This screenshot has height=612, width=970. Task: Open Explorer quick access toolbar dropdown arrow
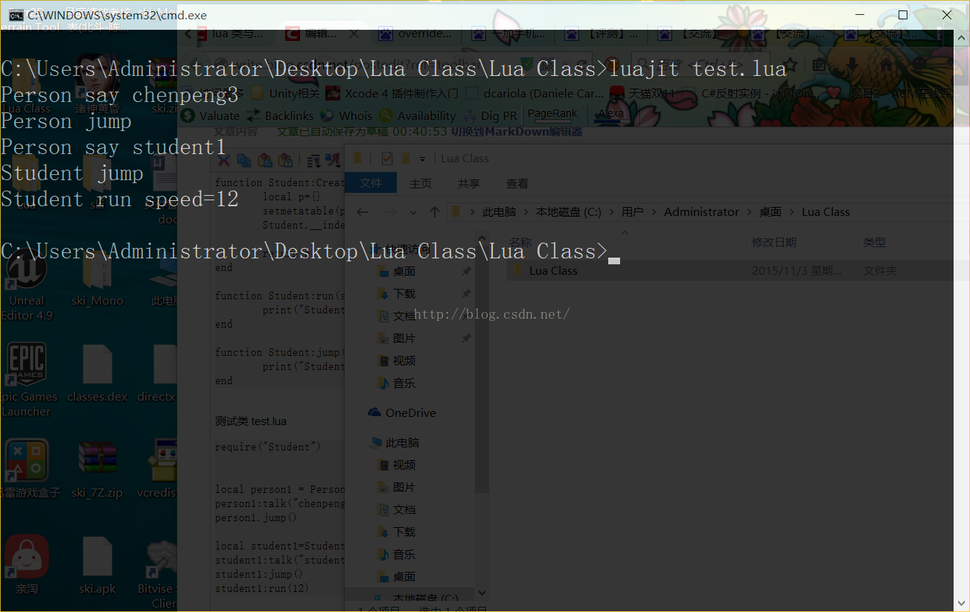[x=422, y=159]
